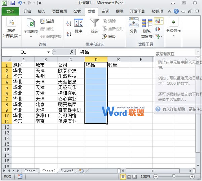Switch to Page Break Preview
Viewport: 202px width, 181px height.
[x=135, y=177]
